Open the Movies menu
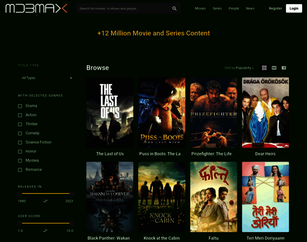Image resolution: width=307 pixels, height=242 pixels. (x=200, y=8)
